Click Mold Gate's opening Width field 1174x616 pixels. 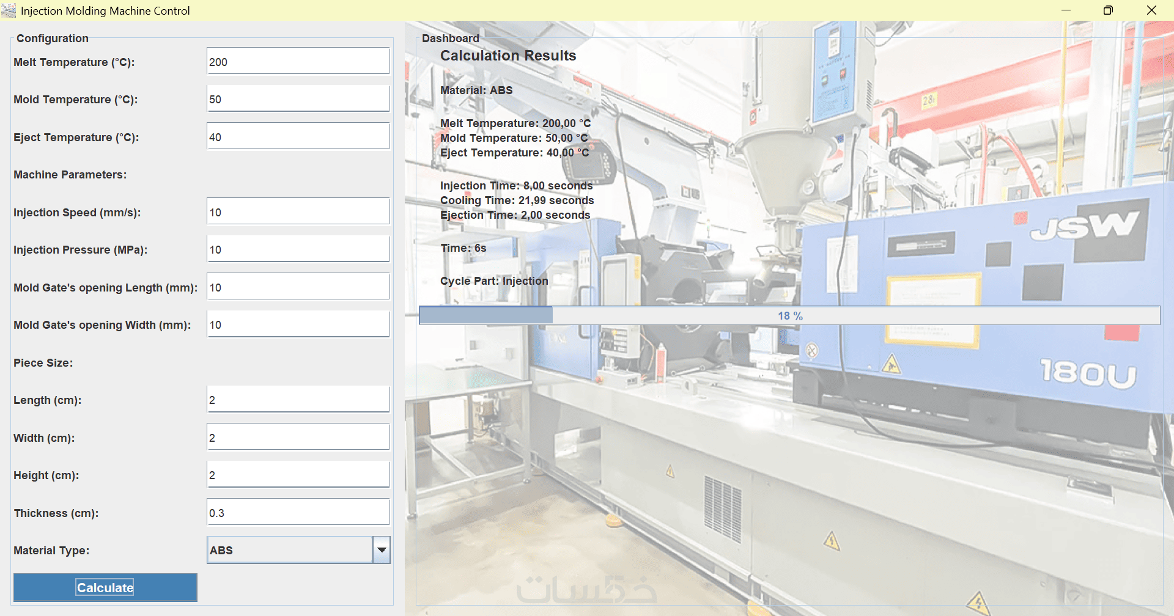[298, 324]
